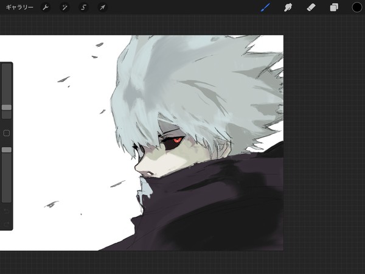Screen dimensions: 365x274
Task: Open the ギャラリー (Gallery) view
Action: click(x=19, y=7)
